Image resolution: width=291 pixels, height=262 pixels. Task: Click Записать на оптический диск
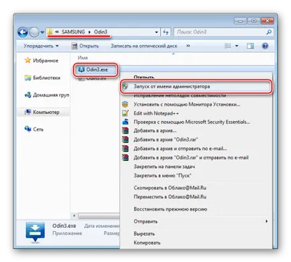pos(144,46)
